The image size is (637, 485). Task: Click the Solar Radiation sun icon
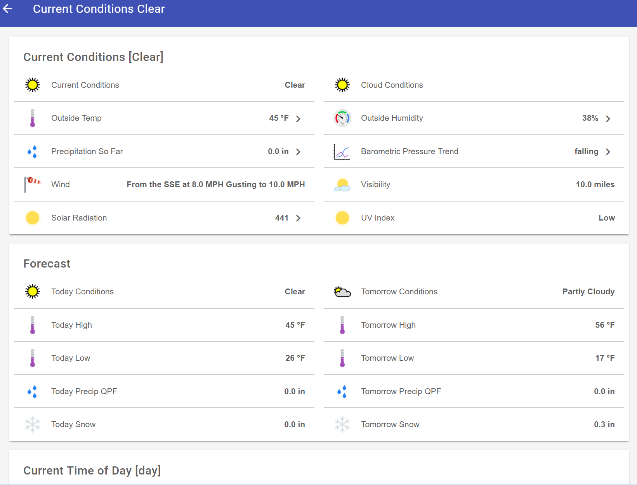click(x=33, y=218)
